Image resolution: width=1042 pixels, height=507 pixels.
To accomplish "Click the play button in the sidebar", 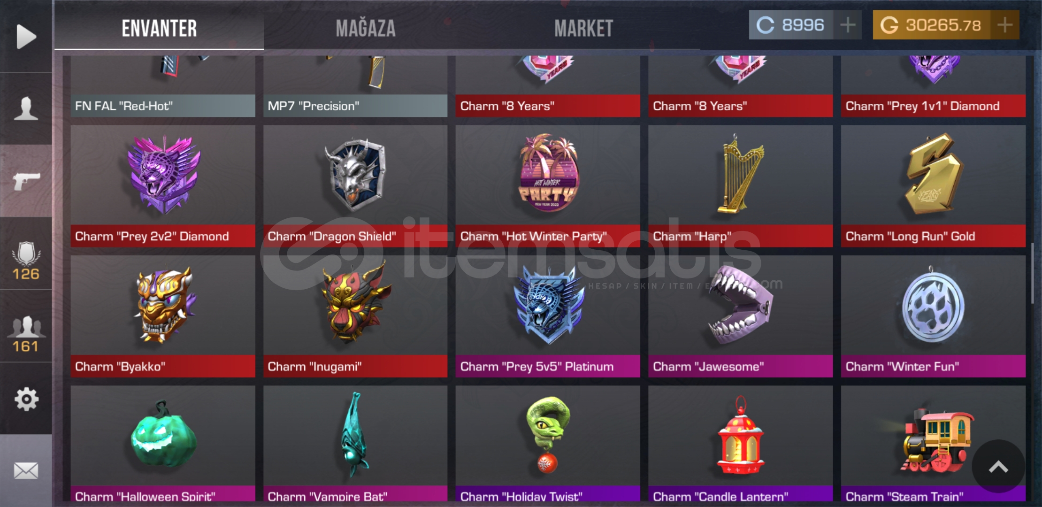I will coord(26,37).
